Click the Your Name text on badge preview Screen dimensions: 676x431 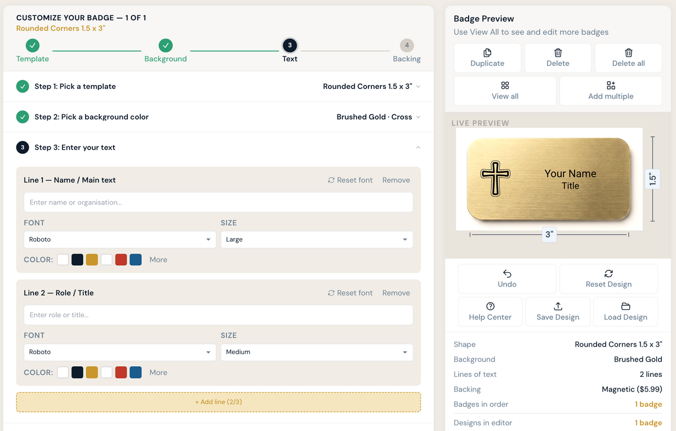click(x=570, y=174)
